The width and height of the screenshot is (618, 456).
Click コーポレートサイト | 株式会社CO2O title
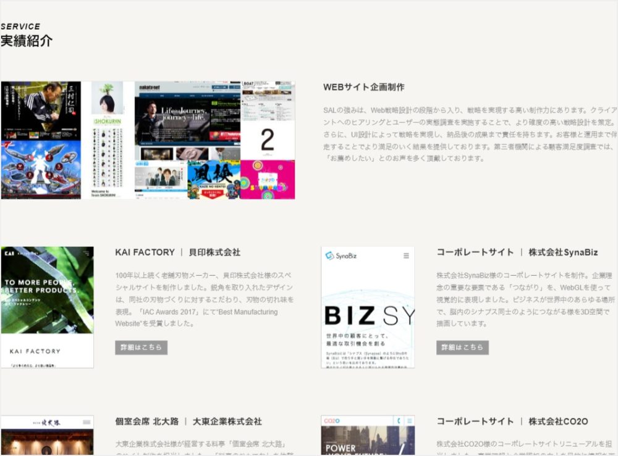tap(512, 421)
